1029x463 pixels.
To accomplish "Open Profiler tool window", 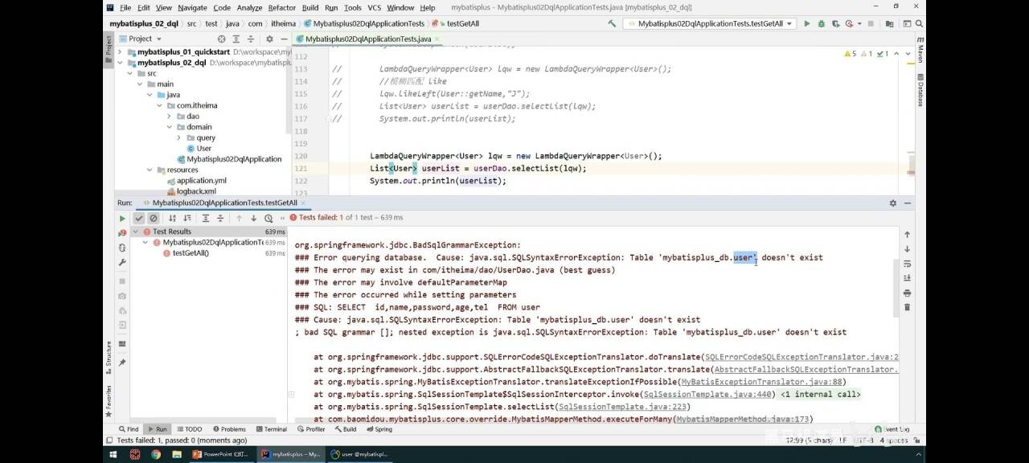I will 310,429.
